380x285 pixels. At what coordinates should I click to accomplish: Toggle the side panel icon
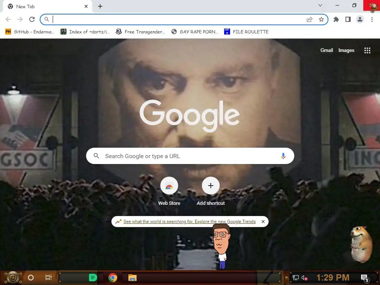click(x=348, y=19)
